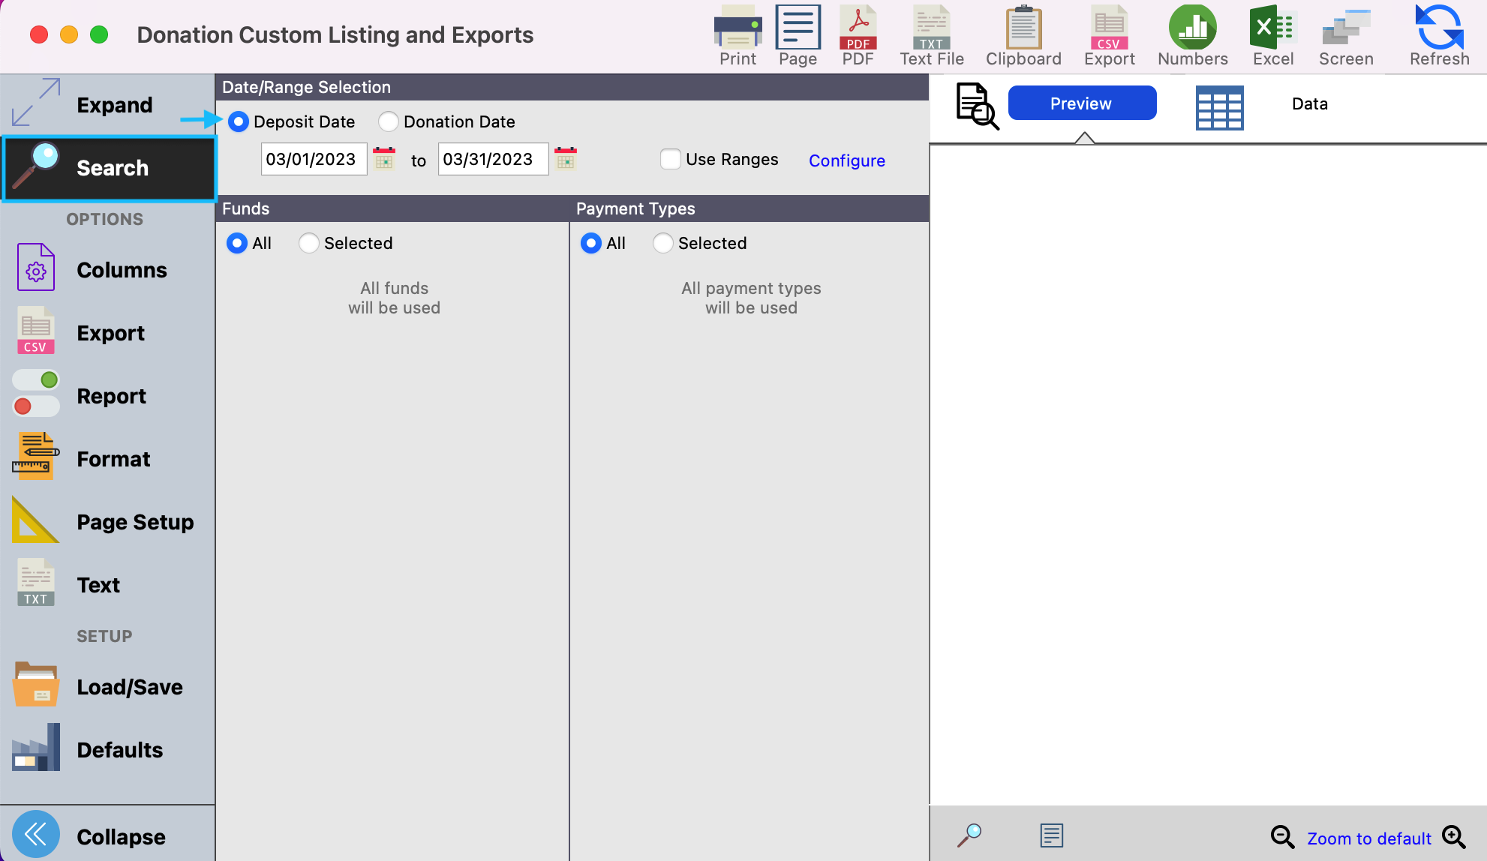Choose Selected under Funds
This screenshot has width=1487, height=861.
309,243
